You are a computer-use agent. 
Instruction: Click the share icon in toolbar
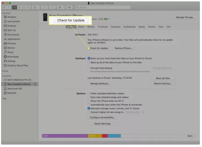point(45,8)
